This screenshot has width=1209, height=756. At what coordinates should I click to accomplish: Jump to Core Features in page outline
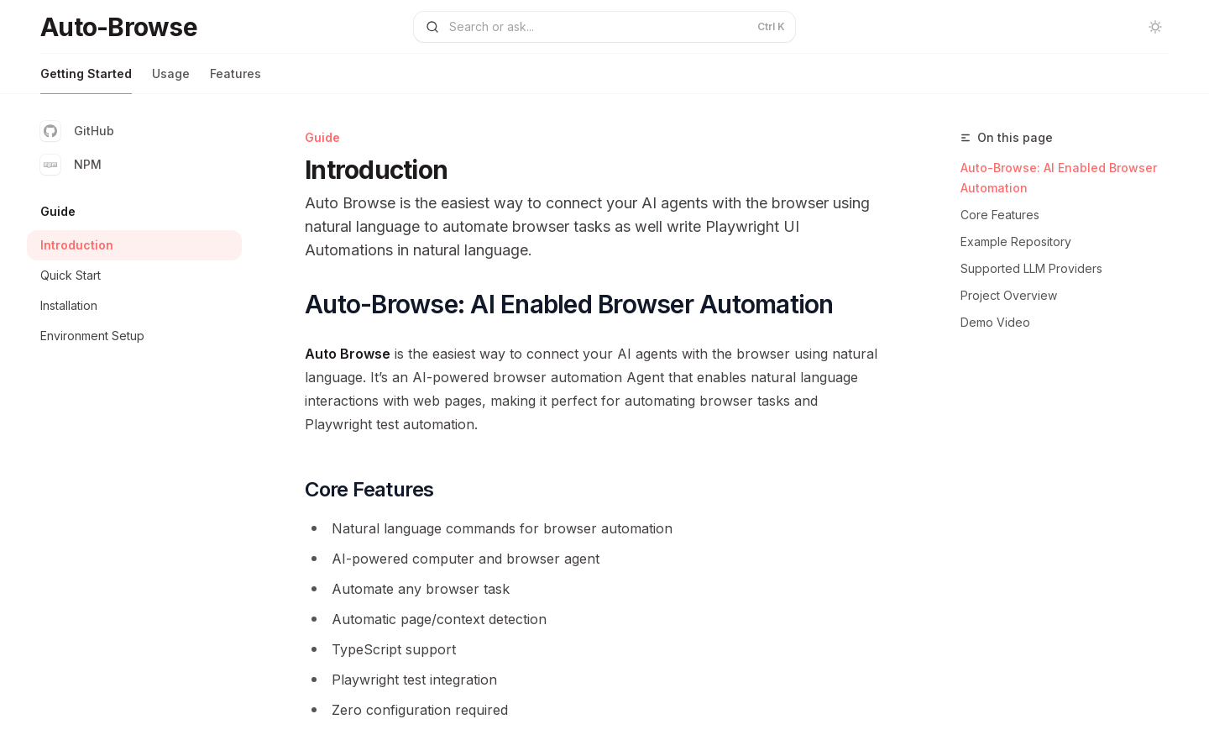pyautogui.click(x=1000, y=215)
